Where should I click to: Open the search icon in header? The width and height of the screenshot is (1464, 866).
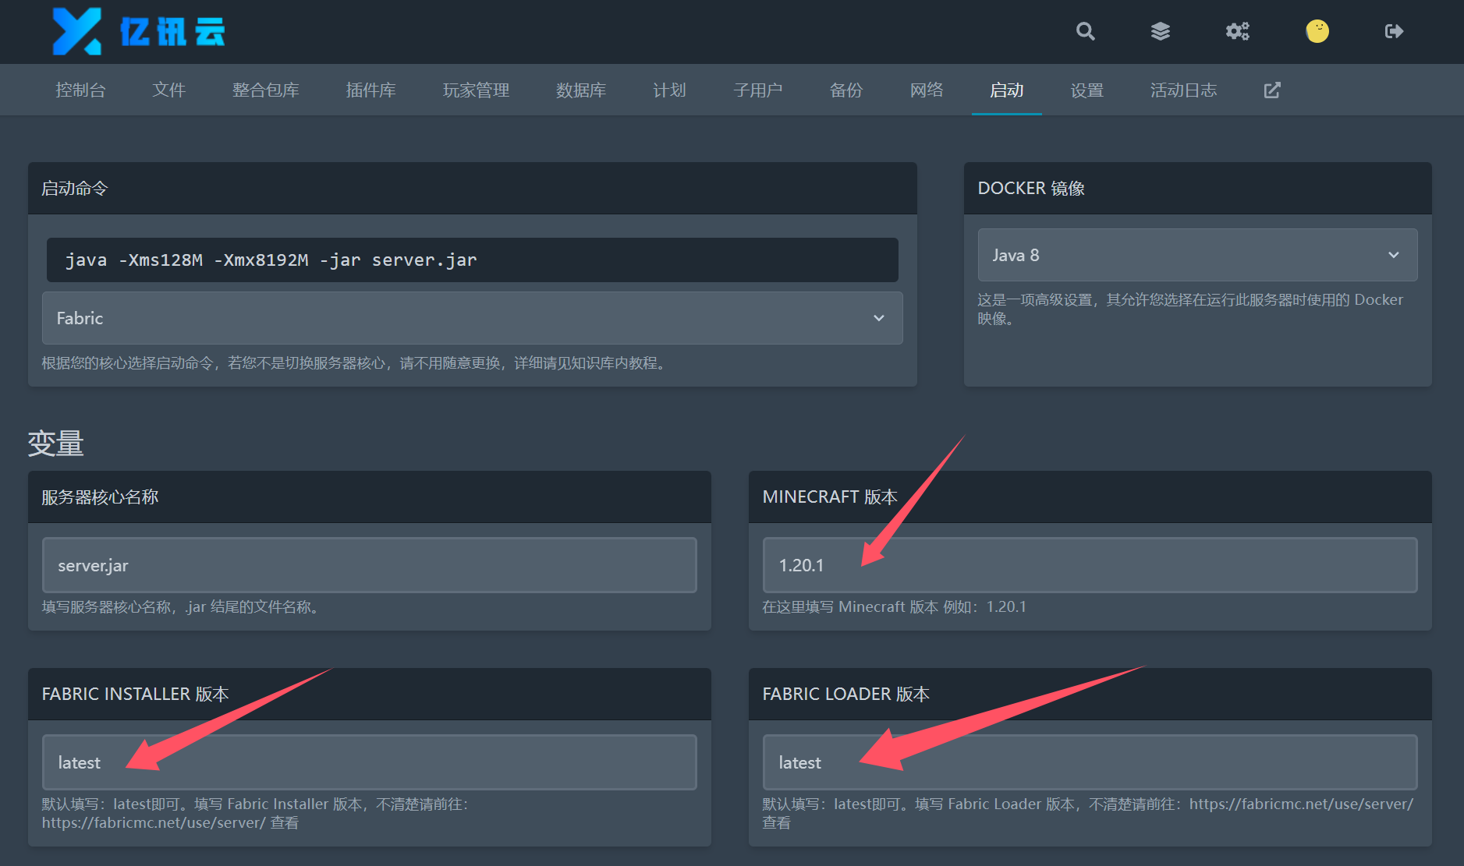pyautogui.click(x=1085, y=31)
